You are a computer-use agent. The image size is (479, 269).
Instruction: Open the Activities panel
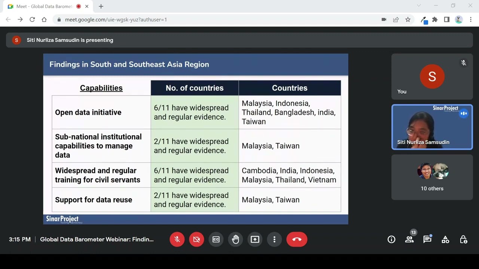[445, 239]
